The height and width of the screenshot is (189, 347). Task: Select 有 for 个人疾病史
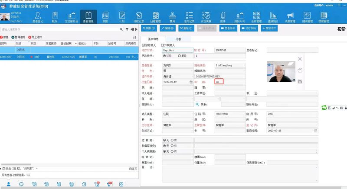click(x=172, y=151)
